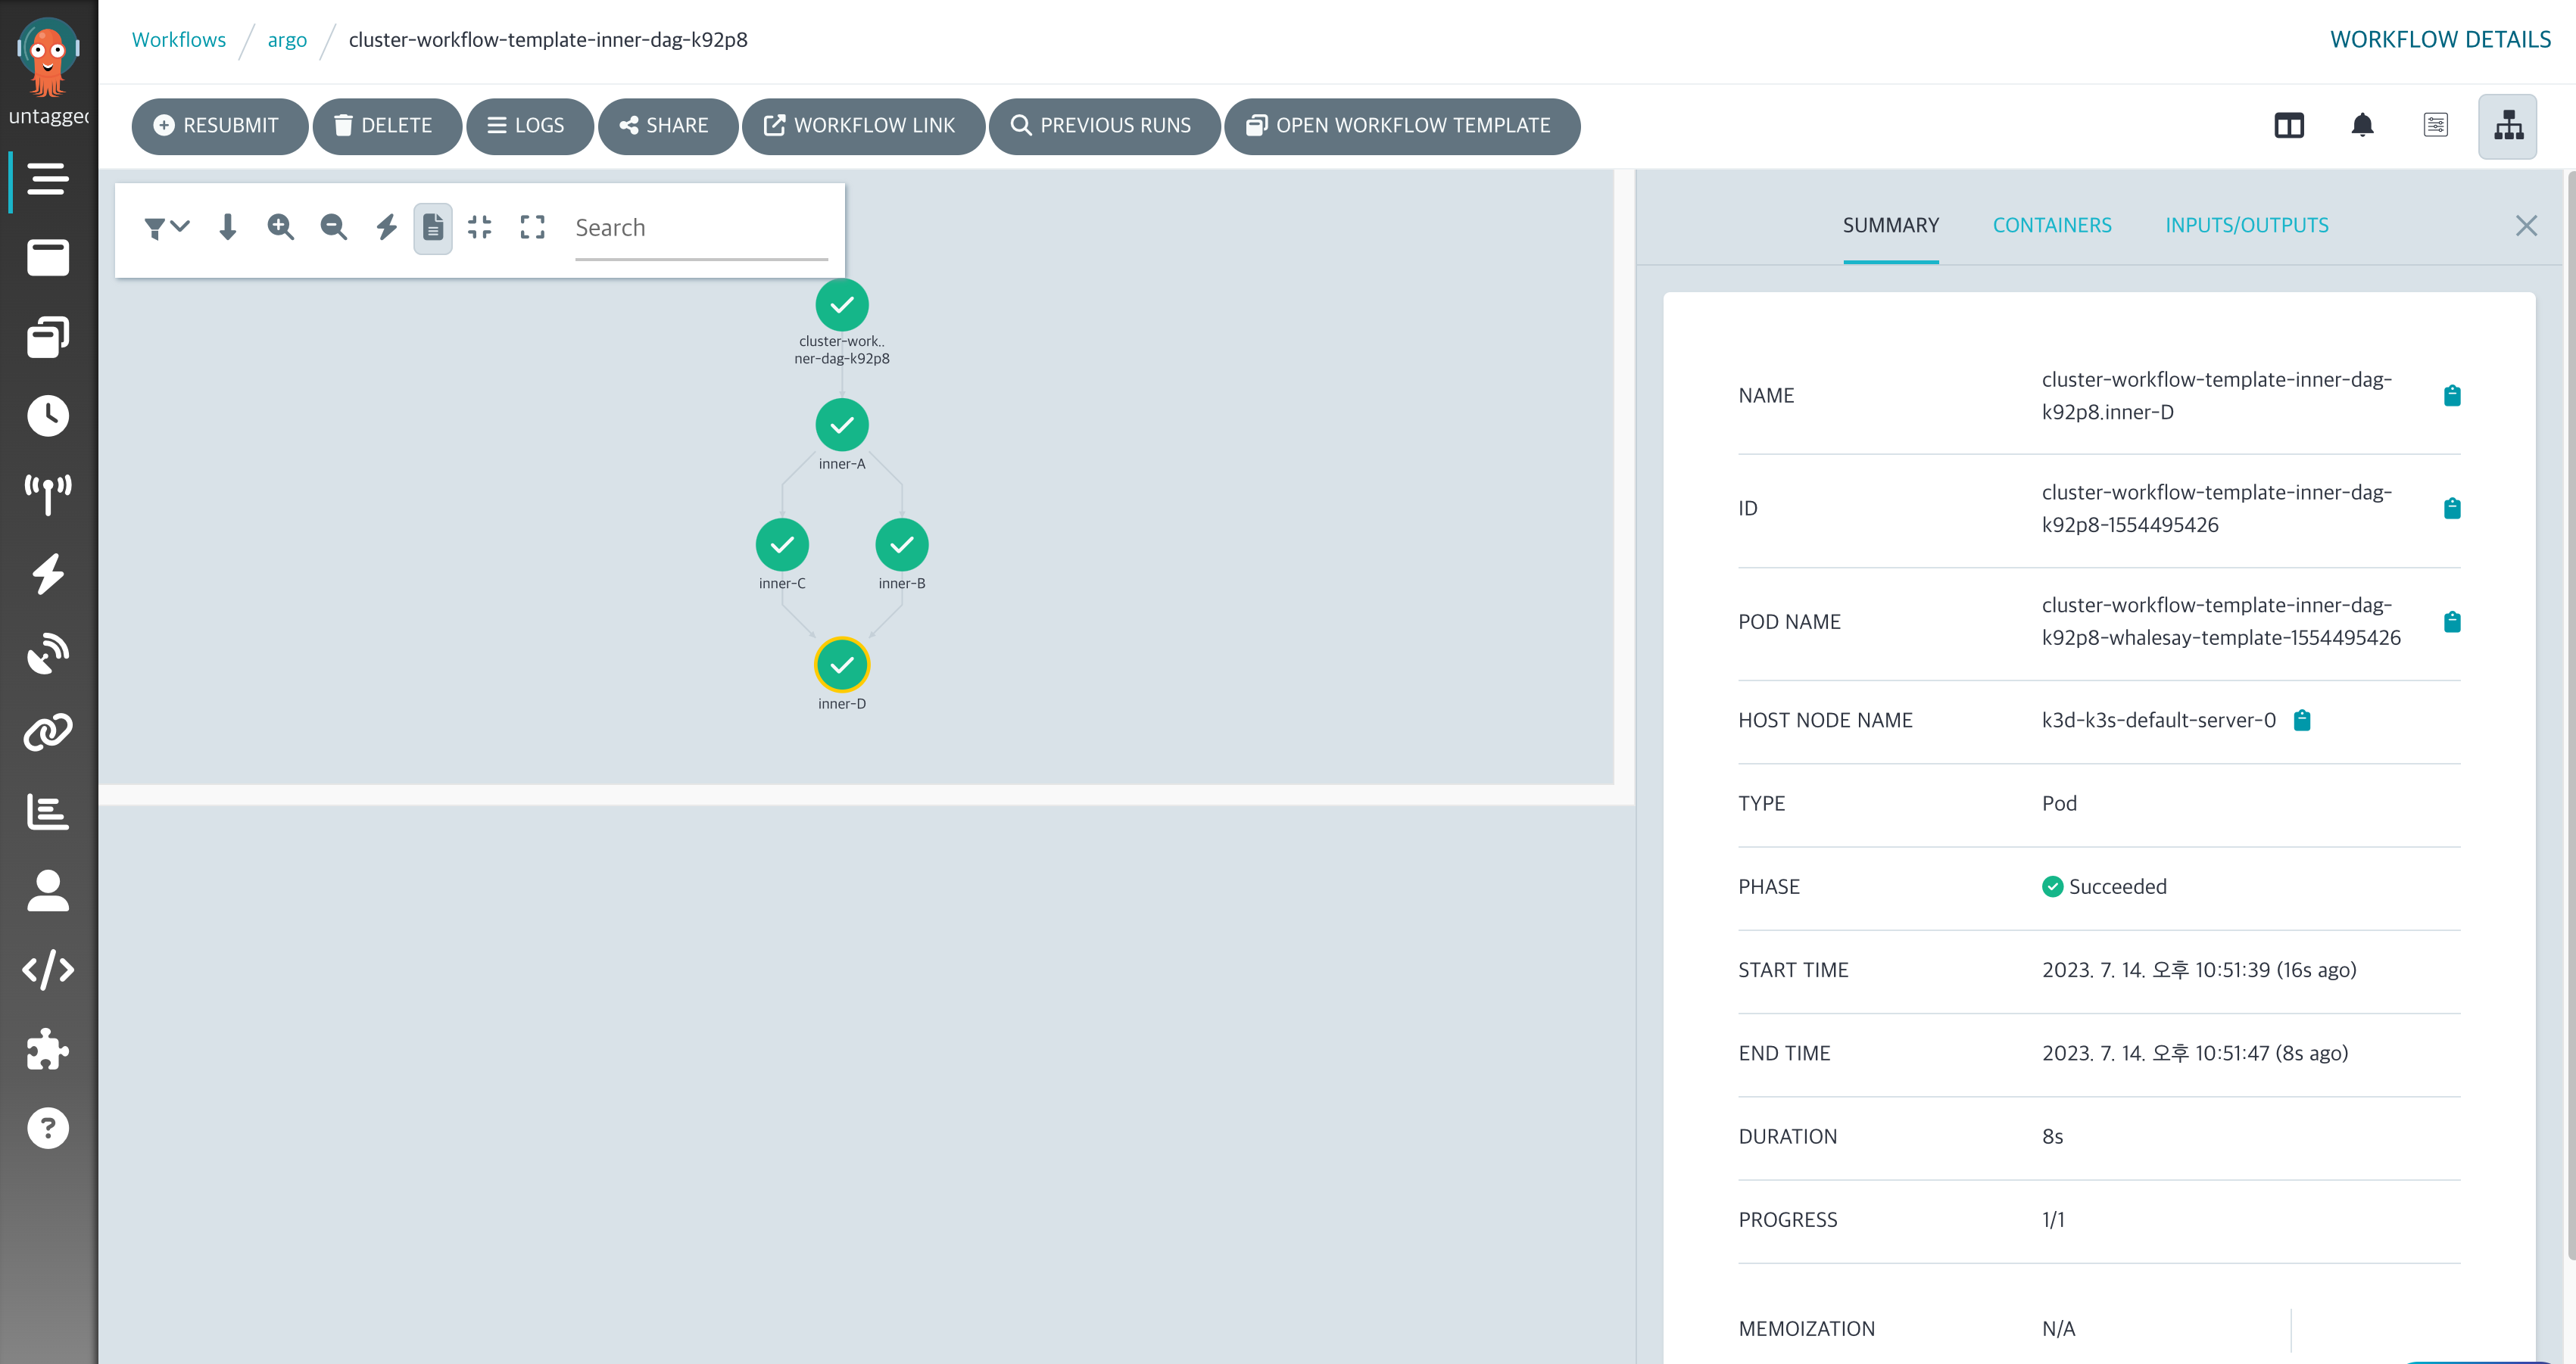Toggle the node names document icon

[x=433, y=228]
